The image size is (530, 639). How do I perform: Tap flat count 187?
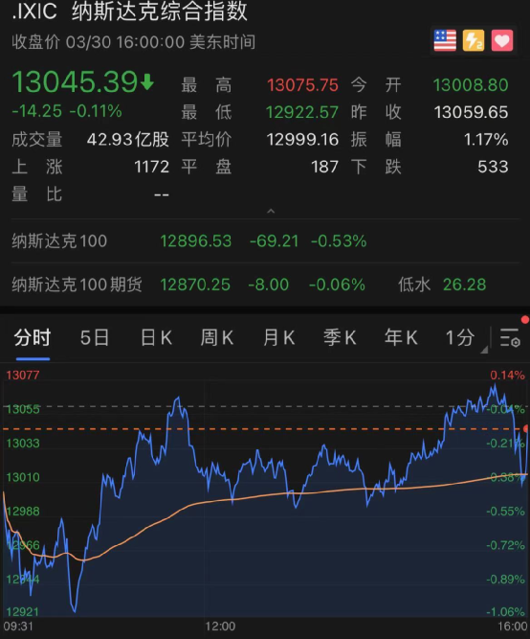(324, 167)
